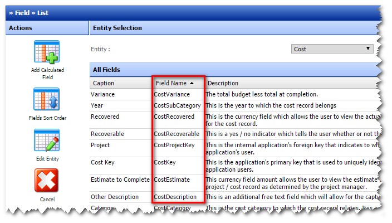Screen dimensions: 392x223
Task: Click the Edit Entity pencil icon
Action: tap(47, 140)
